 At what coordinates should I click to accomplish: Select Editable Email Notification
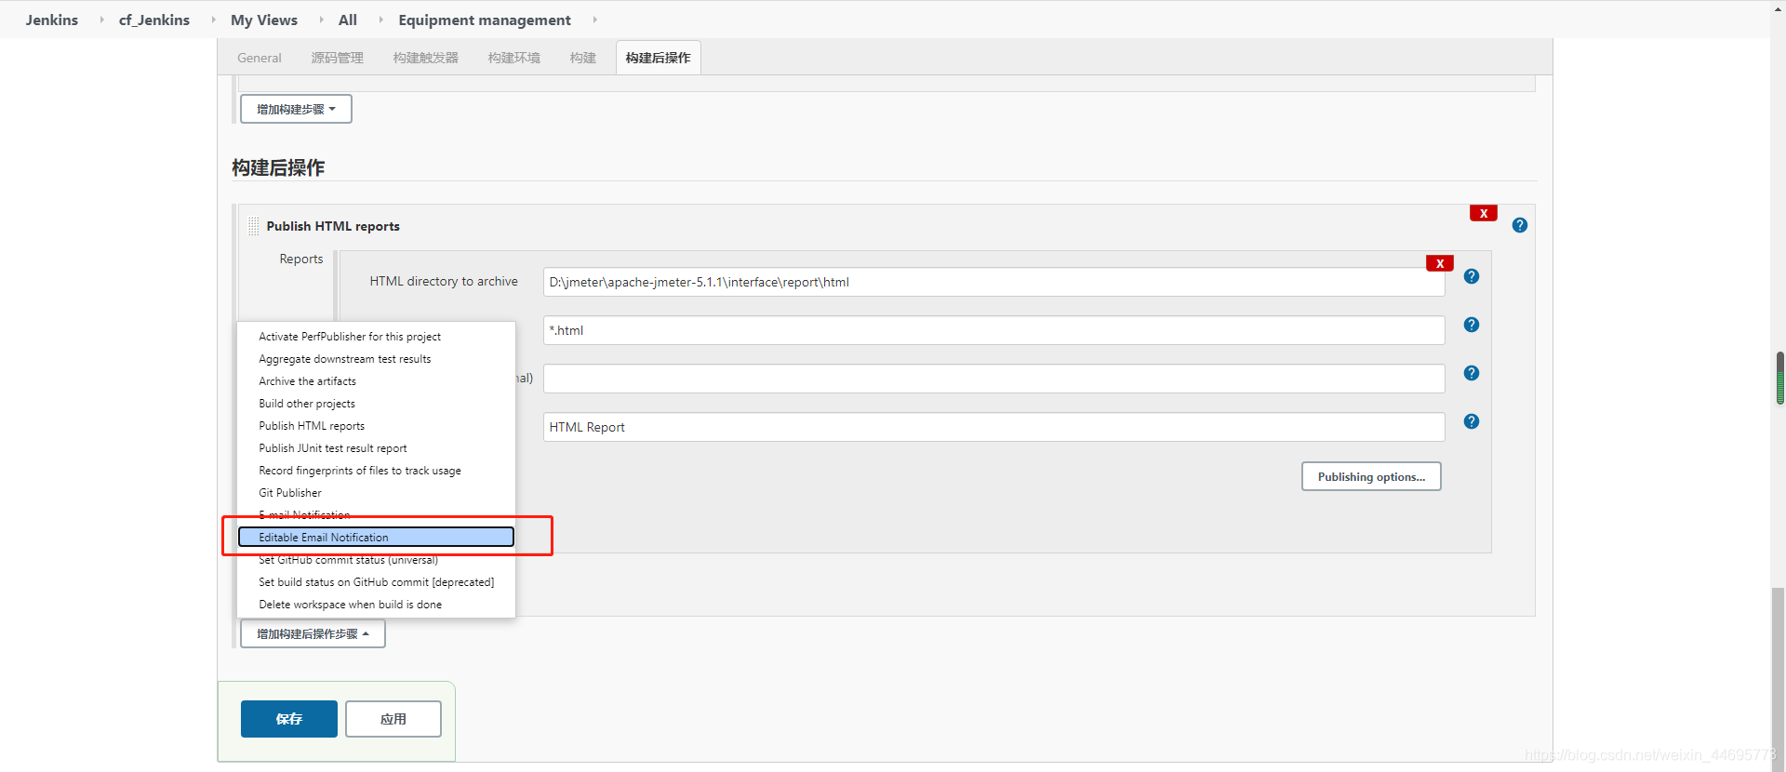pyautogui.click(x=376, y=538)
